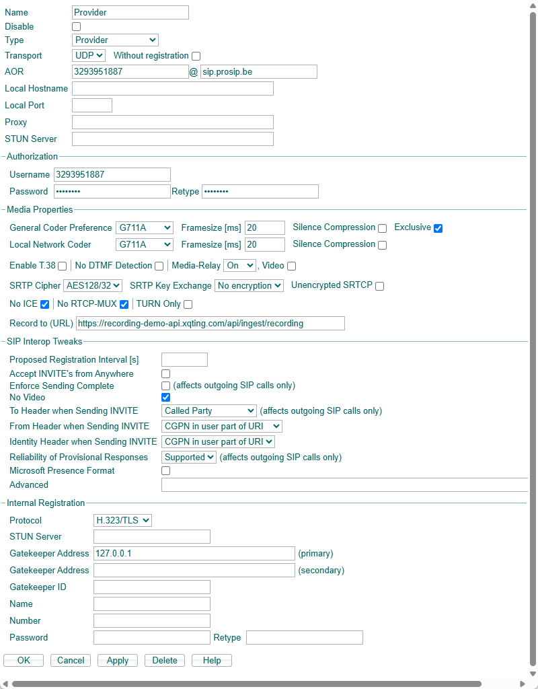This screenshot has height=689, width=538.
Task: Open the Type dropdown
Action: (115, 40)
